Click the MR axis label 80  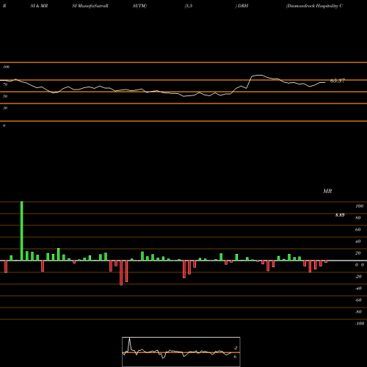[x=358, y=218]
